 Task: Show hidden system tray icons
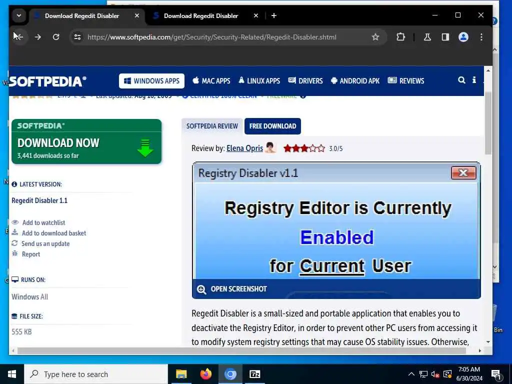(x=411, y=374)
